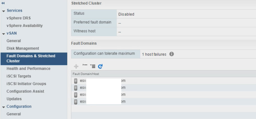Screen dimensions: 256x119
Task: Collapse the vSAN section
Action: click(x=4, y=33)
